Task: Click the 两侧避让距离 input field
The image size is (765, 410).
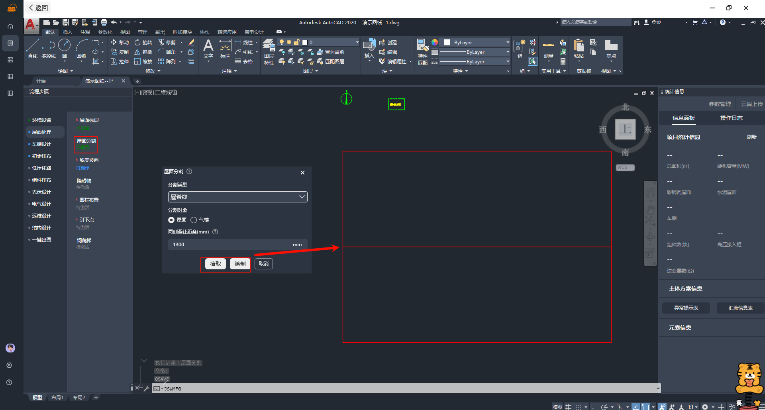Action: click(231, 245)
